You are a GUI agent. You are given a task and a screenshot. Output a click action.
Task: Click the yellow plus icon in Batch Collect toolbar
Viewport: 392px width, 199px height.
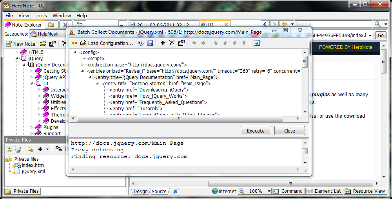74,43
